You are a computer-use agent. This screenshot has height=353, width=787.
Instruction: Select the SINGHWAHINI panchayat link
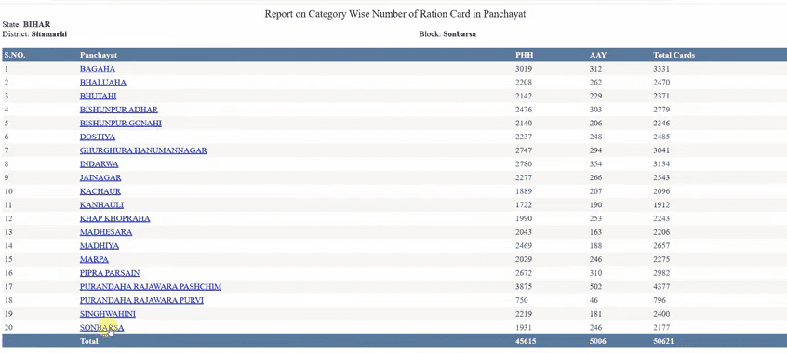(x=107, y=314)
